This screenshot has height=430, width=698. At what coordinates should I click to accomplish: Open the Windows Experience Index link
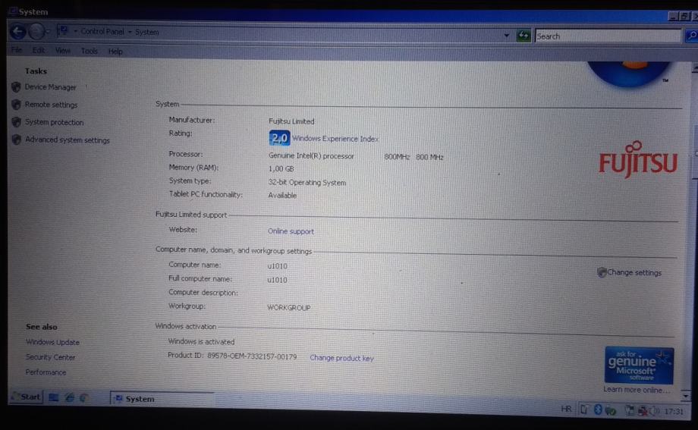(x=335, y=139)
